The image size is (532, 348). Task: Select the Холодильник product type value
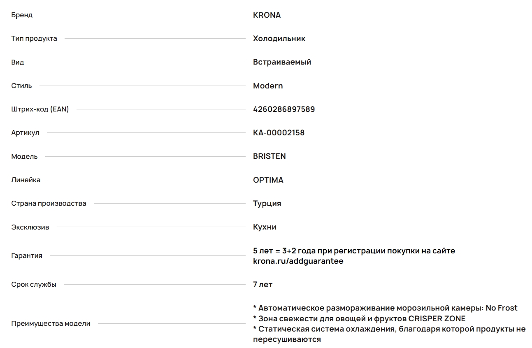click(x=279, y=39)
